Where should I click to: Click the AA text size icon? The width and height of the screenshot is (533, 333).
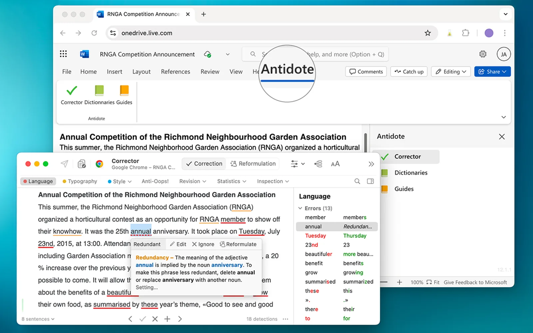pyautogui.click(x=335, y=164)
